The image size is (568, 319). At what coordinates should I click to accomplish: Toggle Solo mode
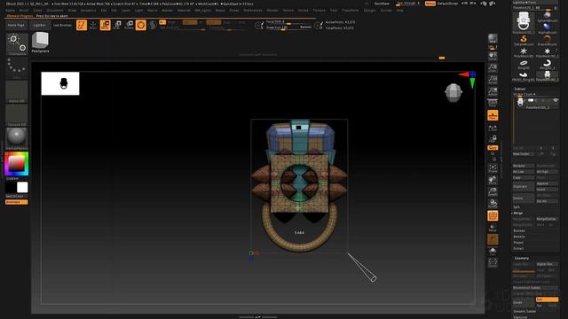(x=493, y=252)
